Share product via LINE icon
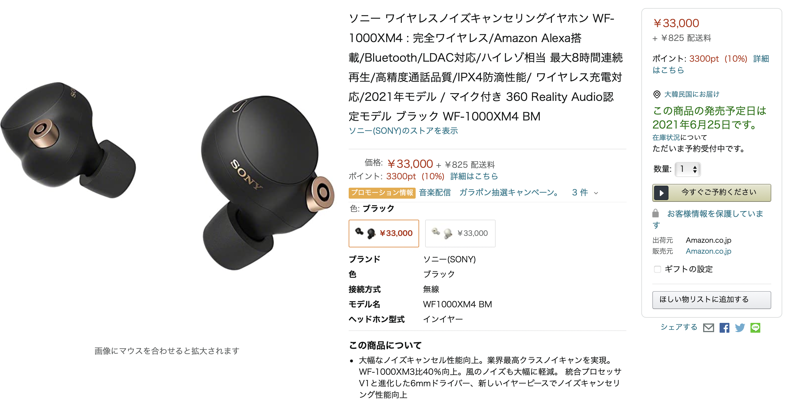 [x=755, y=328]
